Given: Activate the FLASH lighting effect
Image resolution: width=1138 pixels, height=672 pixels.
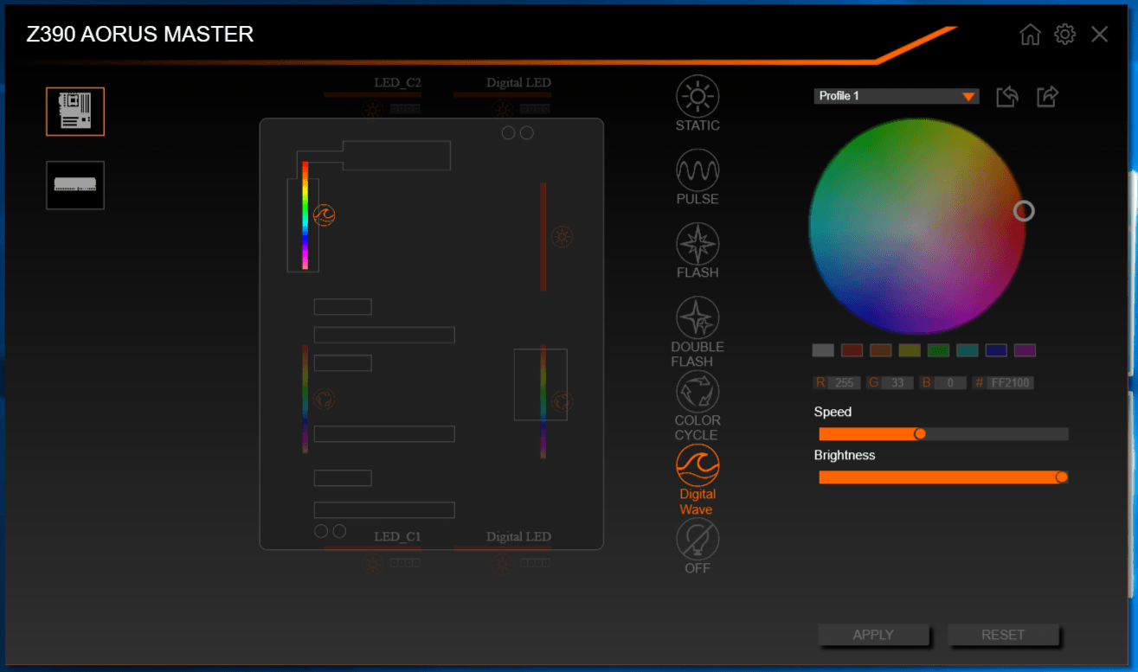Looking at the screenshot, I should [698, 243].
